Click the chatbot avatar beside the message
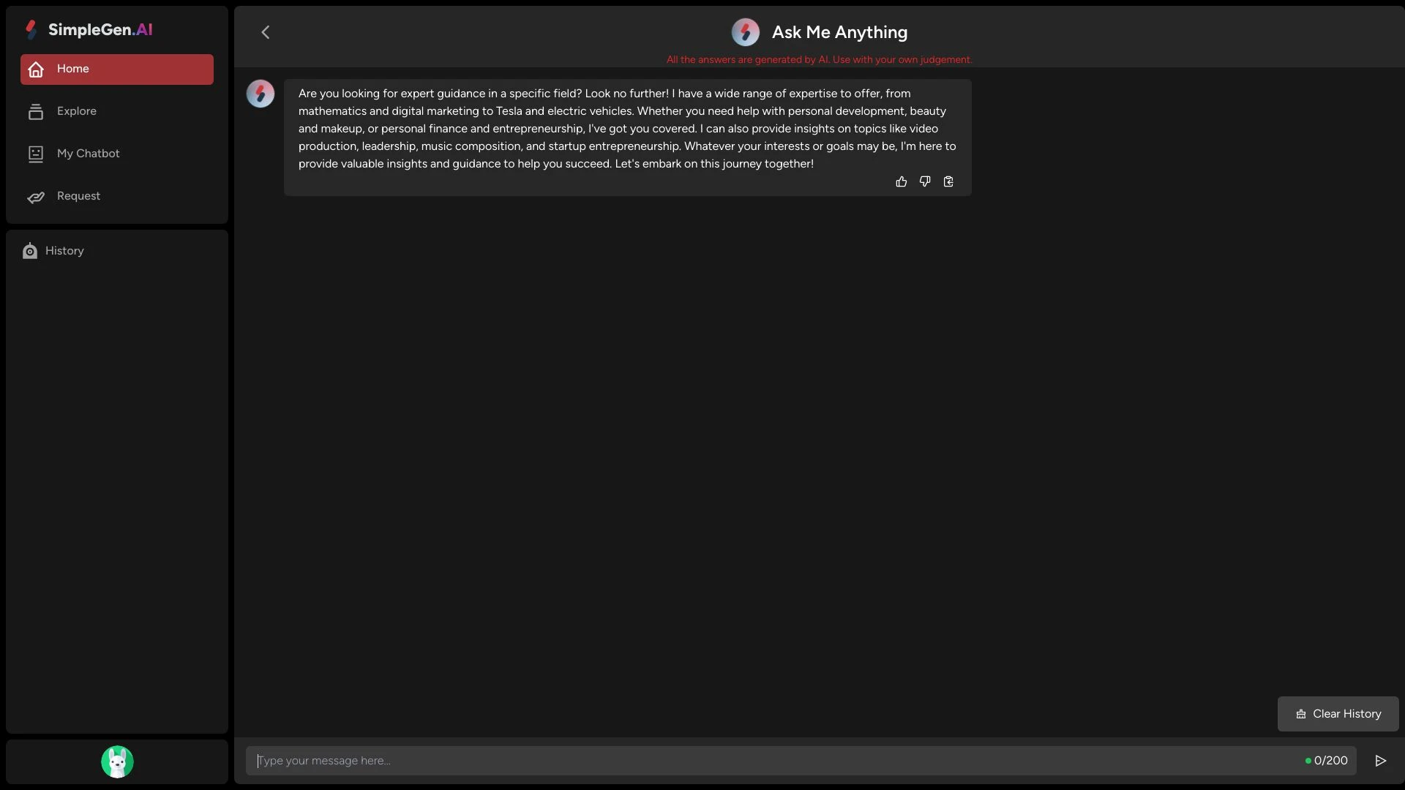 pyautogui.click(x=260, y=94)
